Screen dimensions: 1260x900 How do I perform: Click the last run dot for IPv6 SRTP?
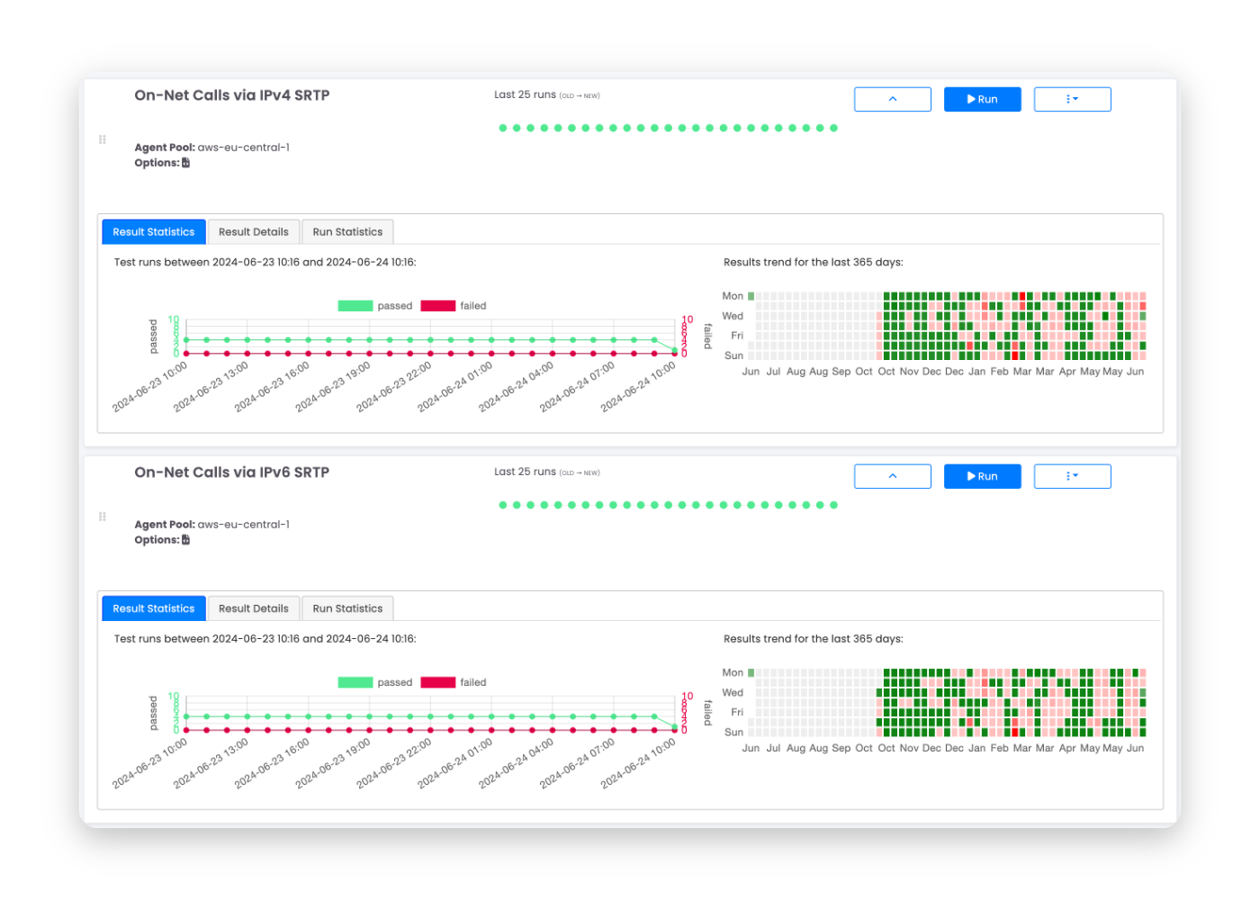click(x=833, y=505)
